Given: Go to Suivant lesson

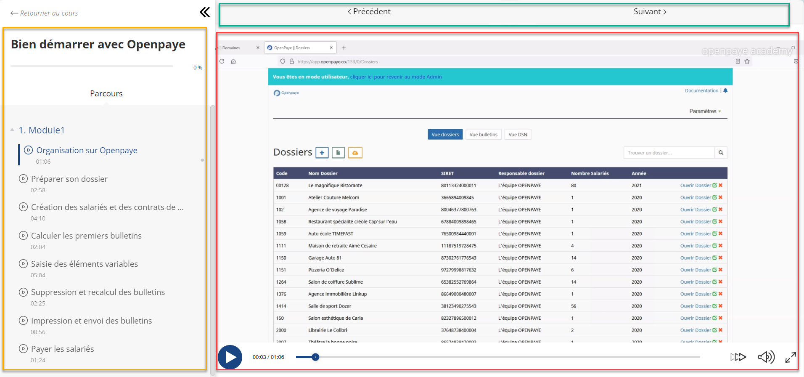Looking at the screenshot, I should coord(650,12).
